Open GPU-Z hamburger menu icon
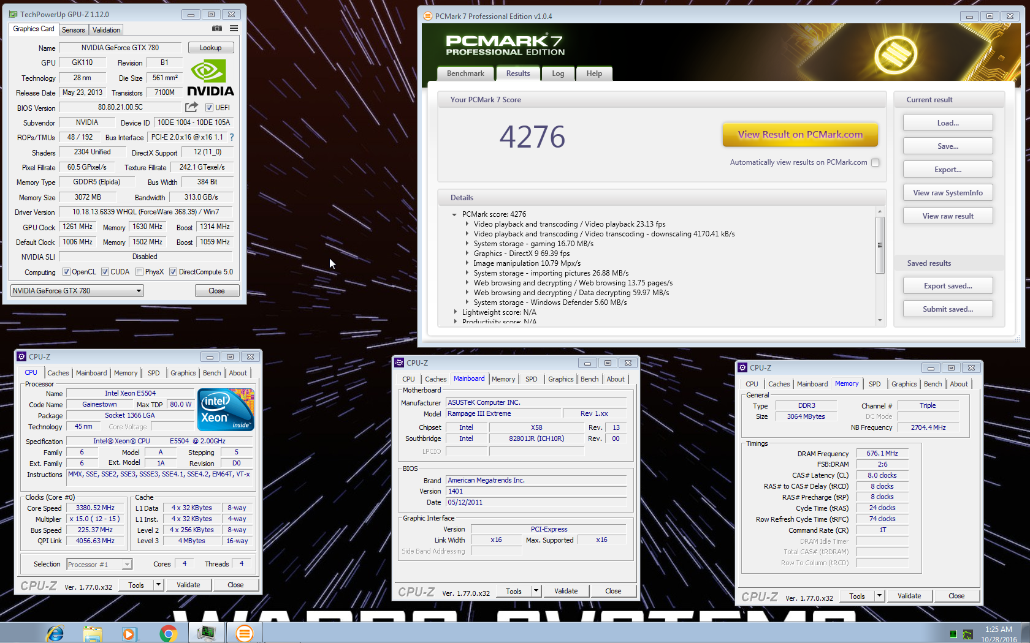The height and width of the screenshot is (643, 1030). pyautogui.click(x=234, y=29)
